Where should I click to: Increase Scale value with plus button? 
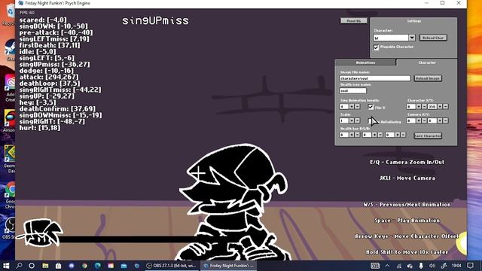pyautogui.click(x=352, y=120)
